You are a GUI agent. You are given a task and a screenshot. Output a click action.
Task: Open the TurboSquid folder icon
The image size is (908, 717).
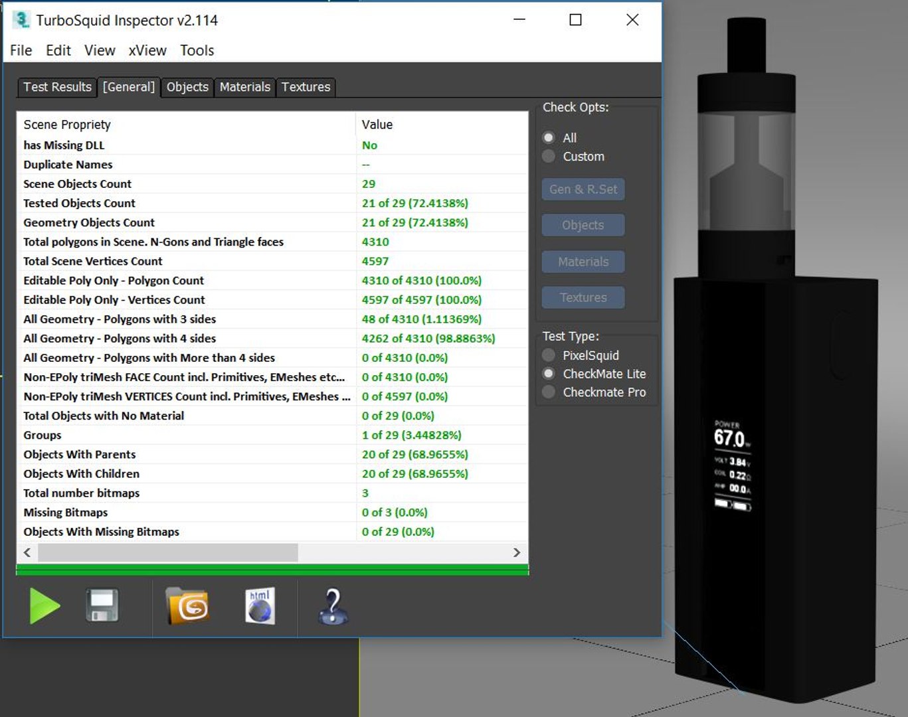188,605
